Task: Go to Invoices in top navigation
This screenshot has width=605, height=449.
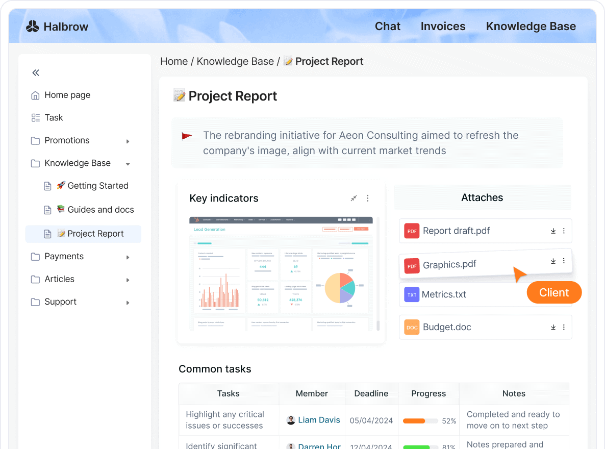Action: 443,27
